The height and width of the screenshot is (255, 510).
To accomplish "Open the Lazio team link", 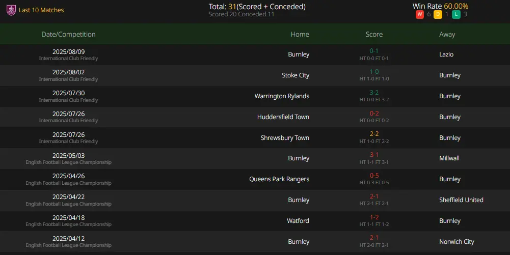I will pos(446,54).
